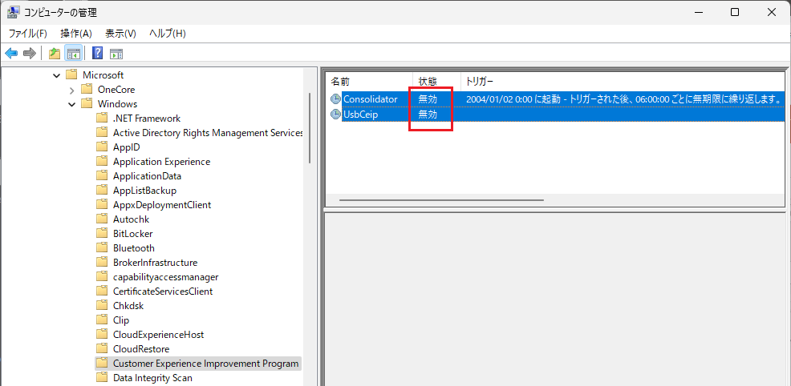Click the 無効 status of Consolidator
The image size is (791, 386).
pyautogui.click(x=428, y=99)
